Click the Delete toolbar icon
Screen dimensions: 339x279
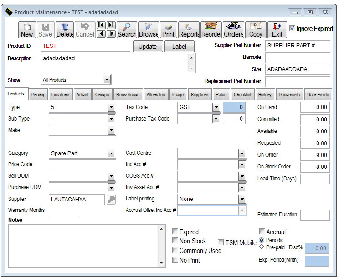[x=65, y=30]
